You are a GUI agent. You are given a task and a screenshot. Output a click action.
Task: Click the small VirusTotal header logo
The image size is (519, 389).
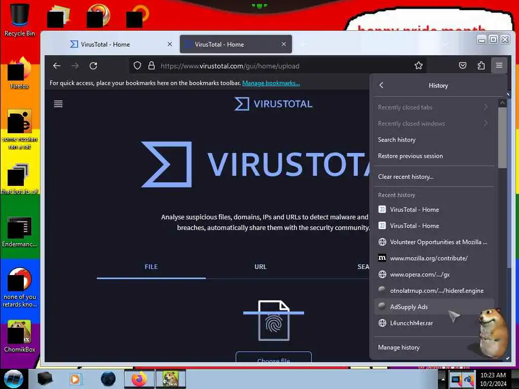[x=273, y=104]
